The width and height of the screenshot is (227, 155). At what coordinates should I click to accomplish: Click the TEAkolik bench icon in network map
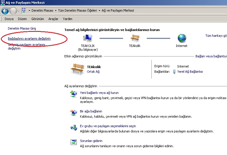[135, 38]
